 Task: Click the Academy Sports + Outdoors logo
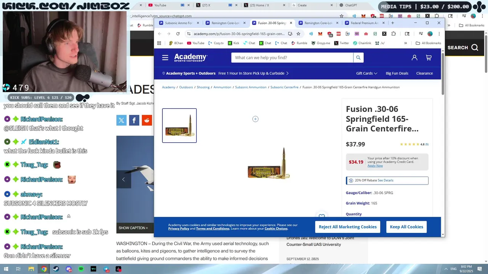tap(191, 57)
